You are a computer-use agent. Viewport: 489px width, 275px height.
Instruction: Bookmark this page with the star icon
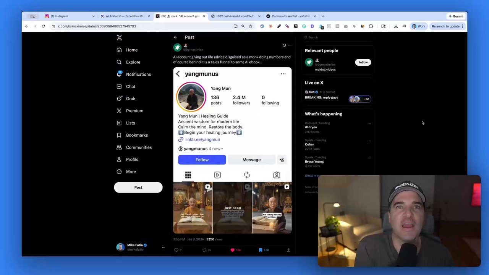(251, 26)
